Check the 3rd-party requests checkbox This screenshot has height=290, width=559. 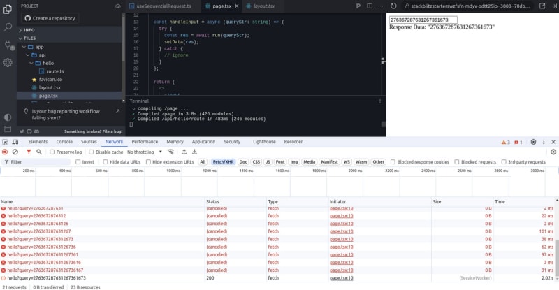pos(504,162)
